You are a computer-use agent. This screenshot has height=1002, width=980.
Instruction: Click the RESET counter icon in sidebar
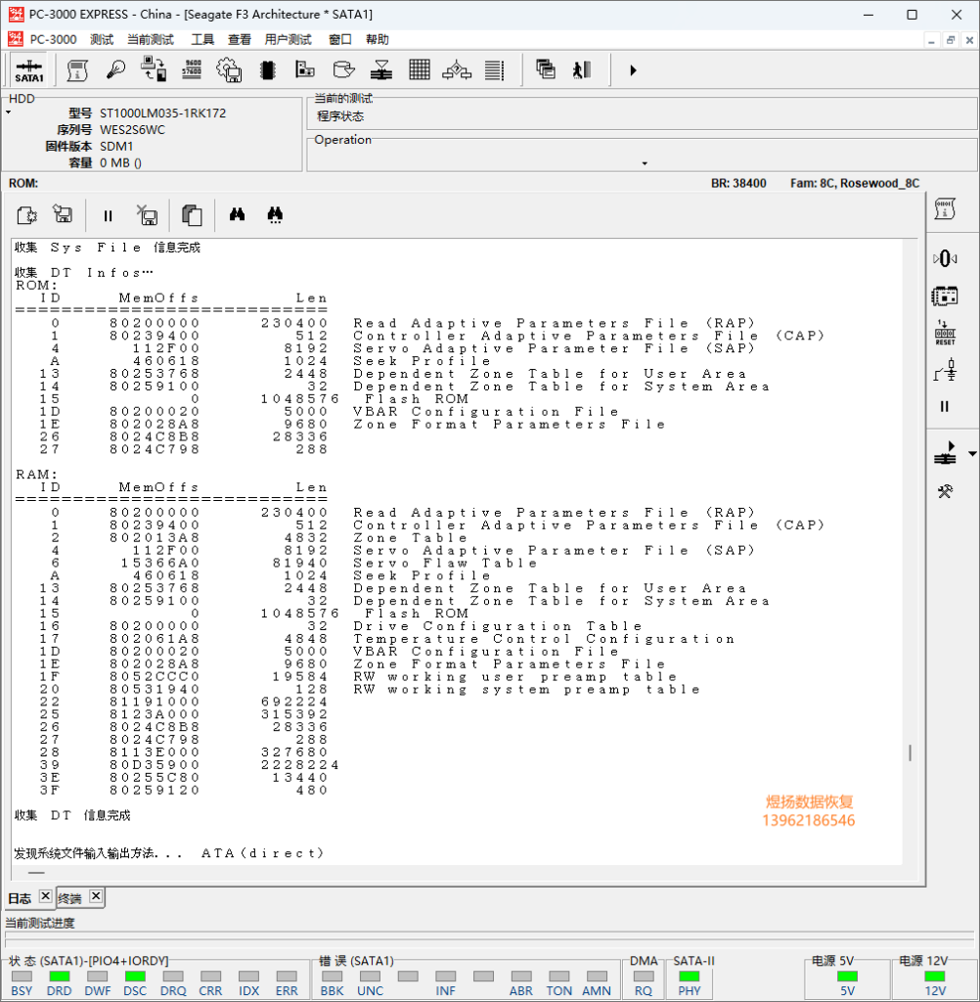tap(946, 333)
